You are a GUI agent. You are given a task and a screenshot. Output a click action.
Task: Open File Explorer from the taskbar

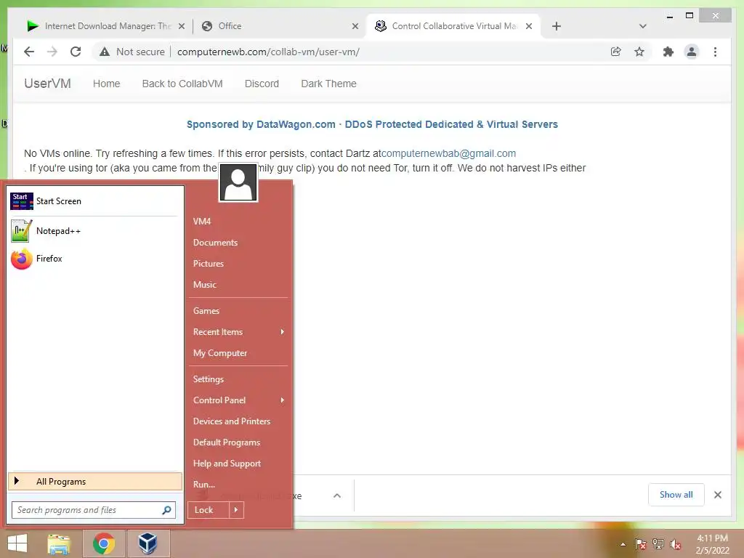pos(59,543)
